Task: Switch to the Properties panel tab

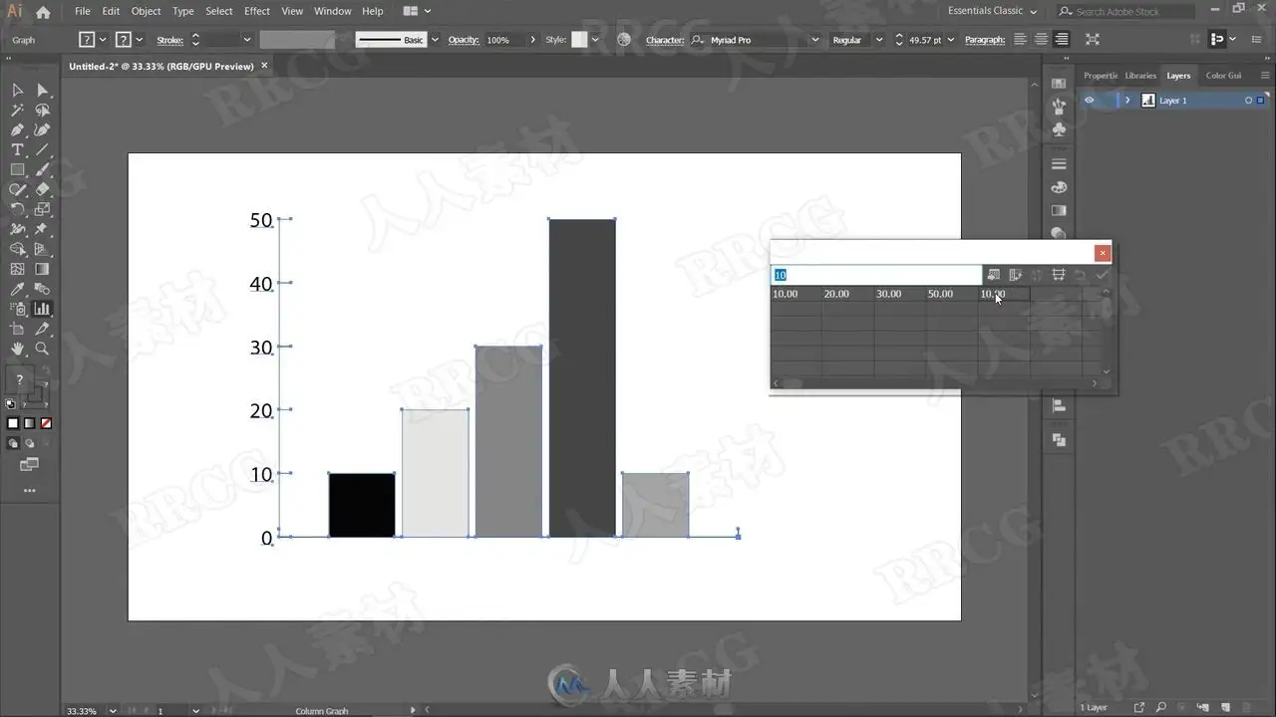Action: pyautogui.click(x=1101, y=76)
